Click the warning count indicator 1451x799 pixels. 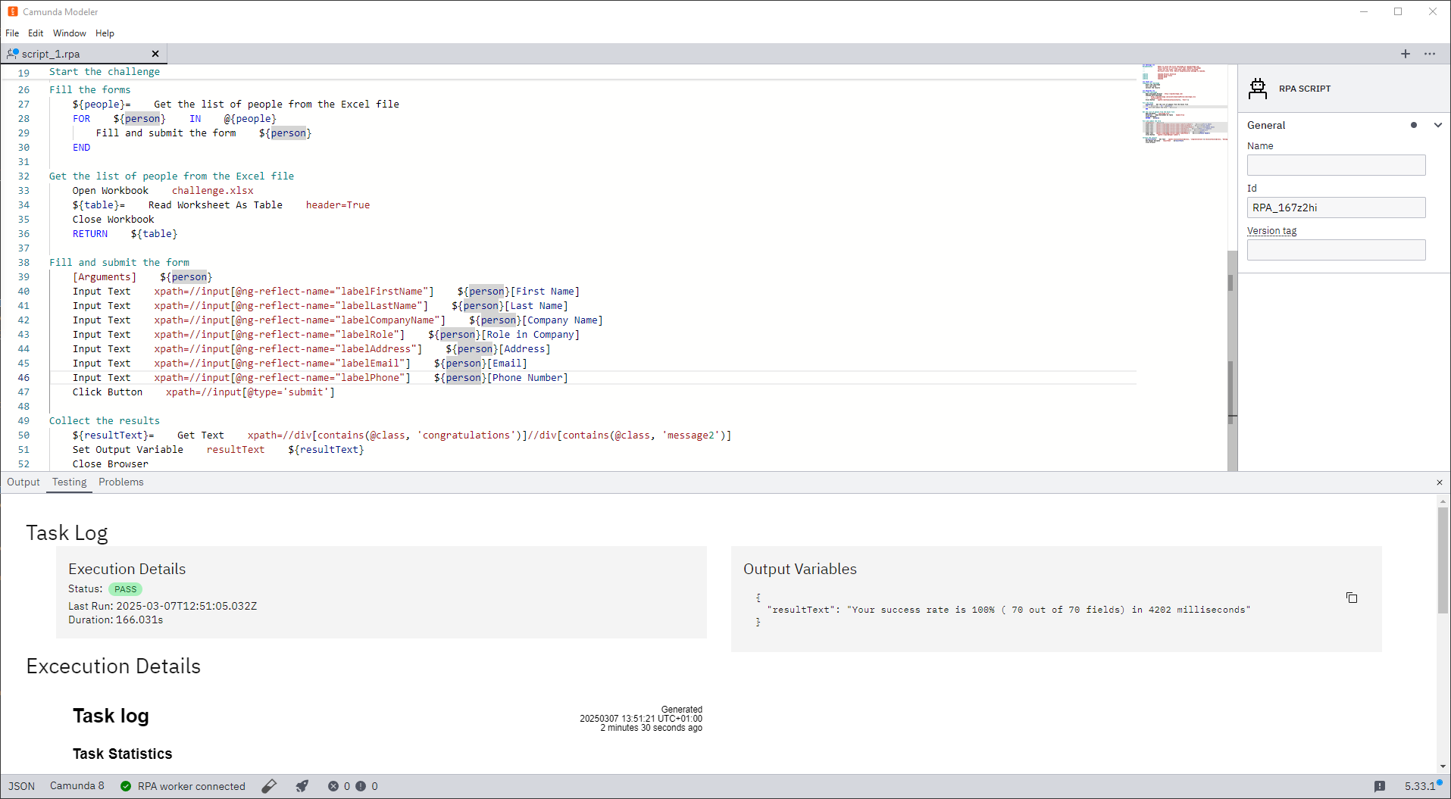pos(366,786)
